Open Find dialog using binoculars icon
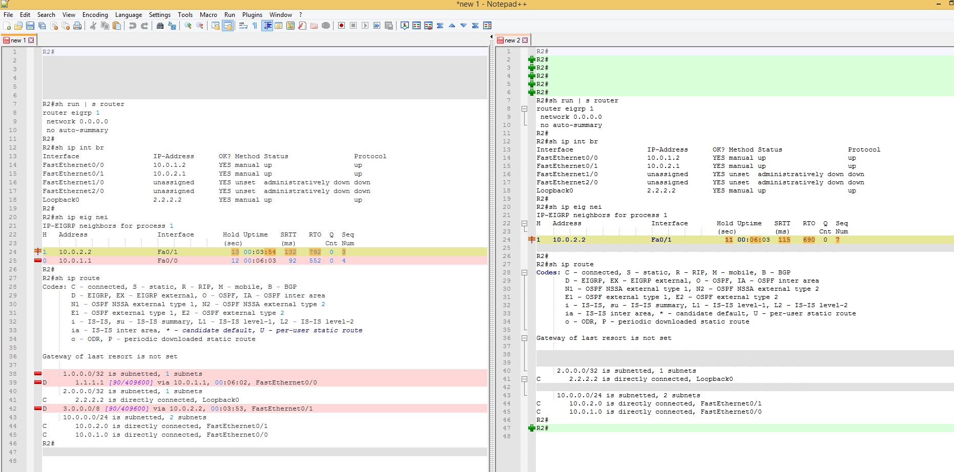 160,26
